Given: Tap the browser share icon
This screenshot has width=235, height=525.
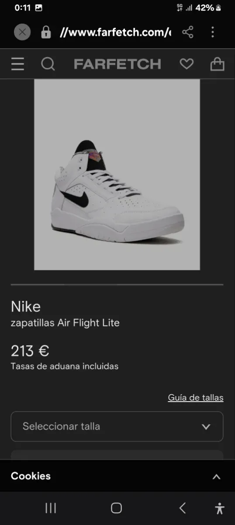Looking at the screenshot, I should coord(188,32).
